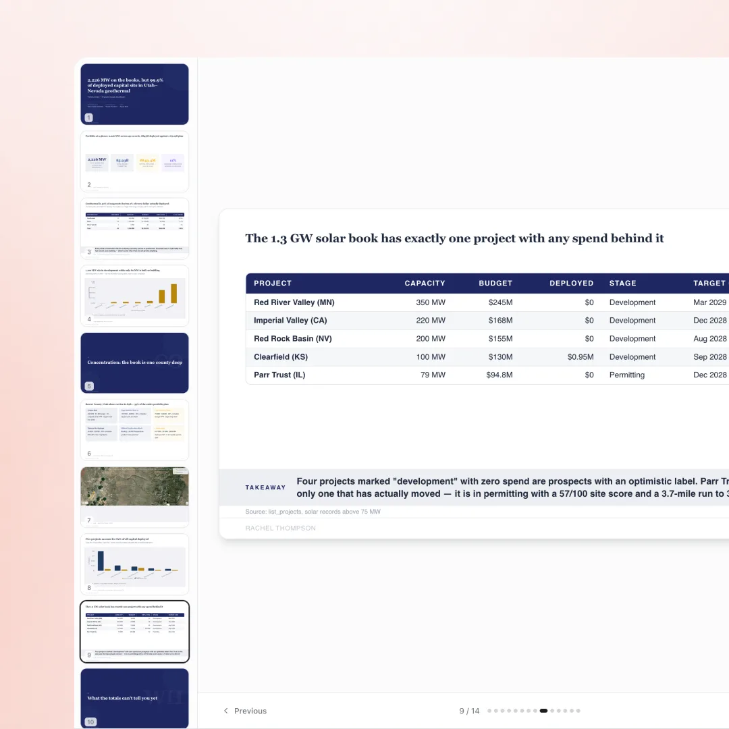729x729 pixels.
Task: Select 'Clearfield (KS)' project cell
Action: [x=280, y=356]
